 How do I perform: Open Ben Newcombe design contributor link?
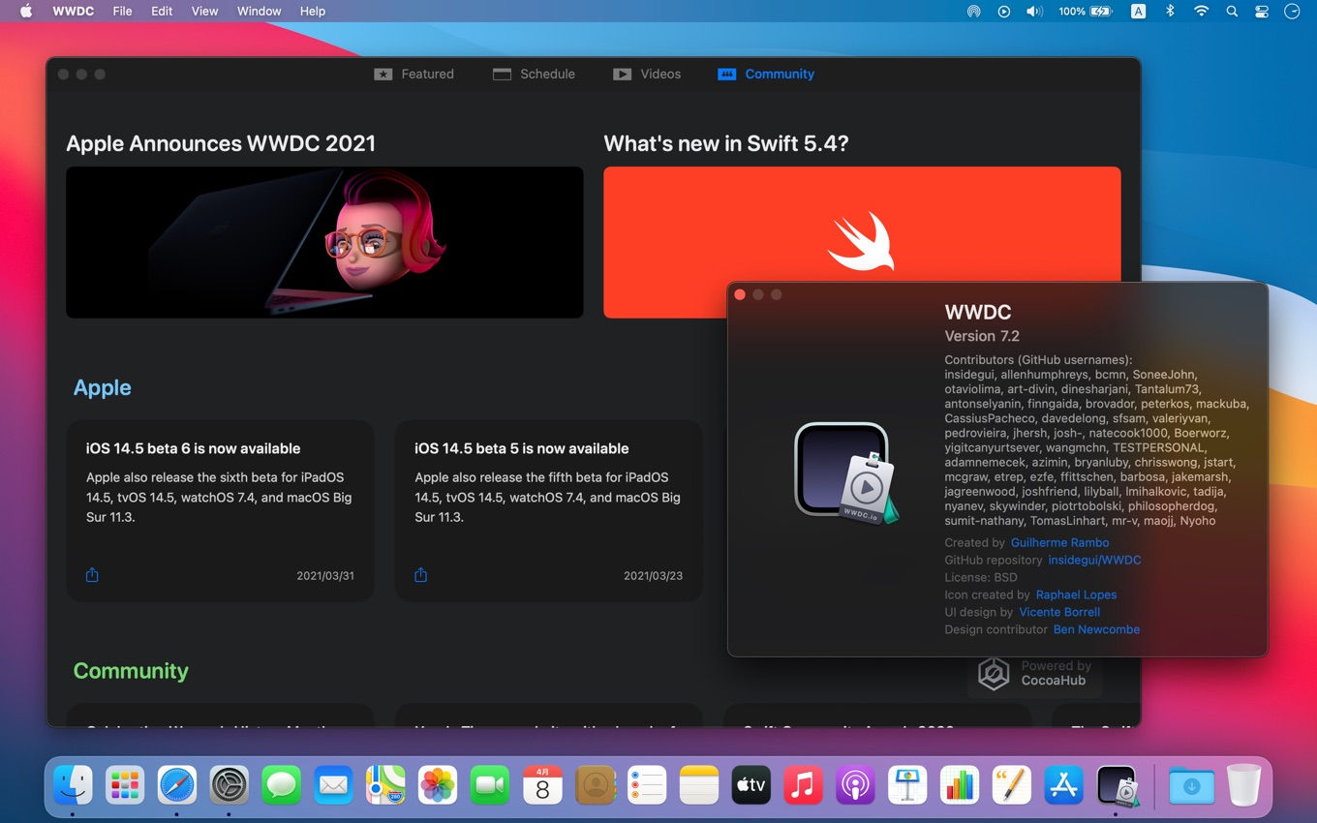point(1096,629)
